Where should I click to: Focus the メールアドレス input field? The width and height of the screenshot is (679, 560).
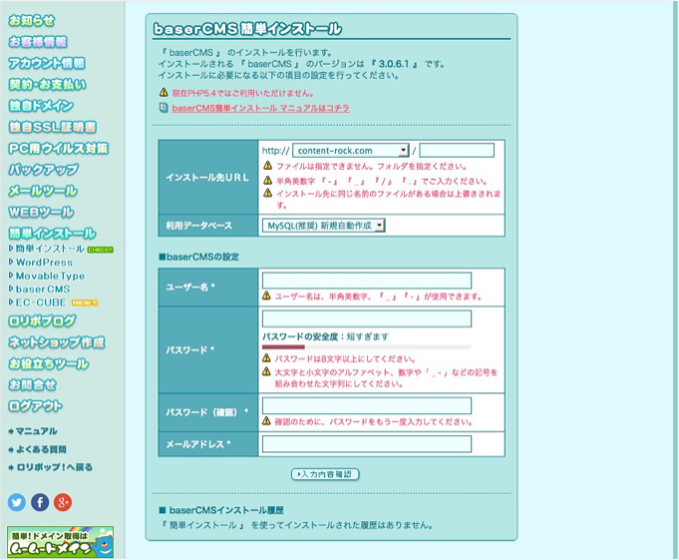tap(367, 444)
